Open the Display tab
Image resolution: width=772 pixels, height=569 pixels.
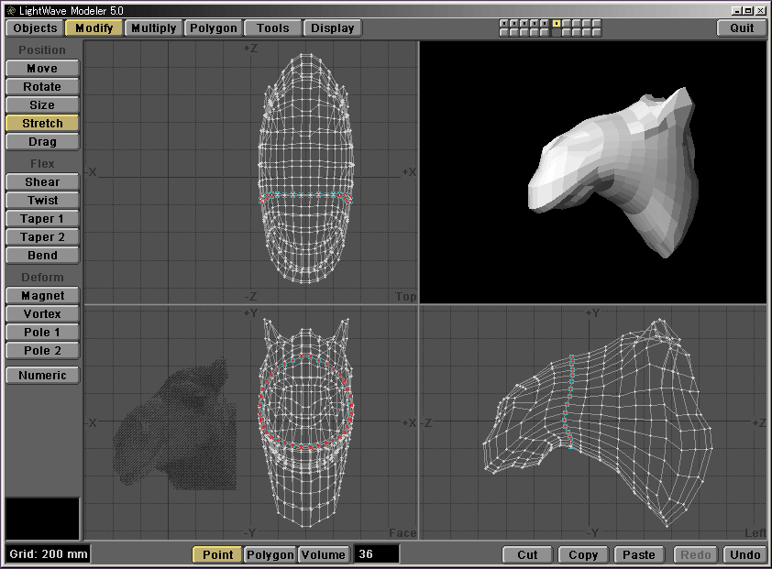point(332,28)
